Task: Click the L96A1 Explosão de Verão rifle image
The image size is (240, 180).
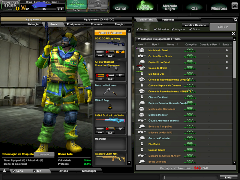Action: tap(110, 121)
